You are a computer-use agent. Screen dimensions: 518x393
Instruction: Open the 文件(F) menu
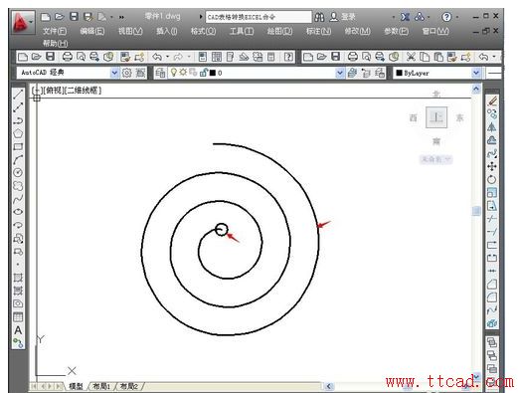point(55,31)
